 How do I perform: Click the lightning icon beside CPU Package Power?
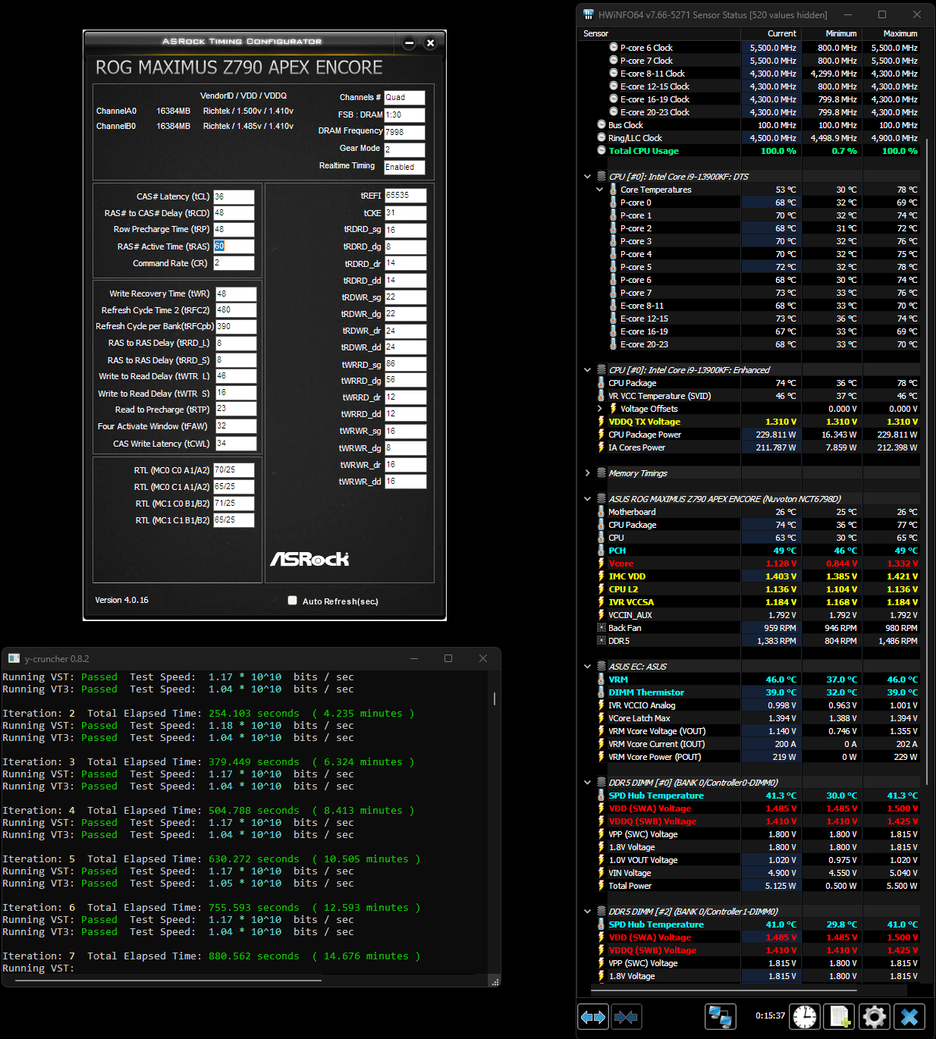601,435
